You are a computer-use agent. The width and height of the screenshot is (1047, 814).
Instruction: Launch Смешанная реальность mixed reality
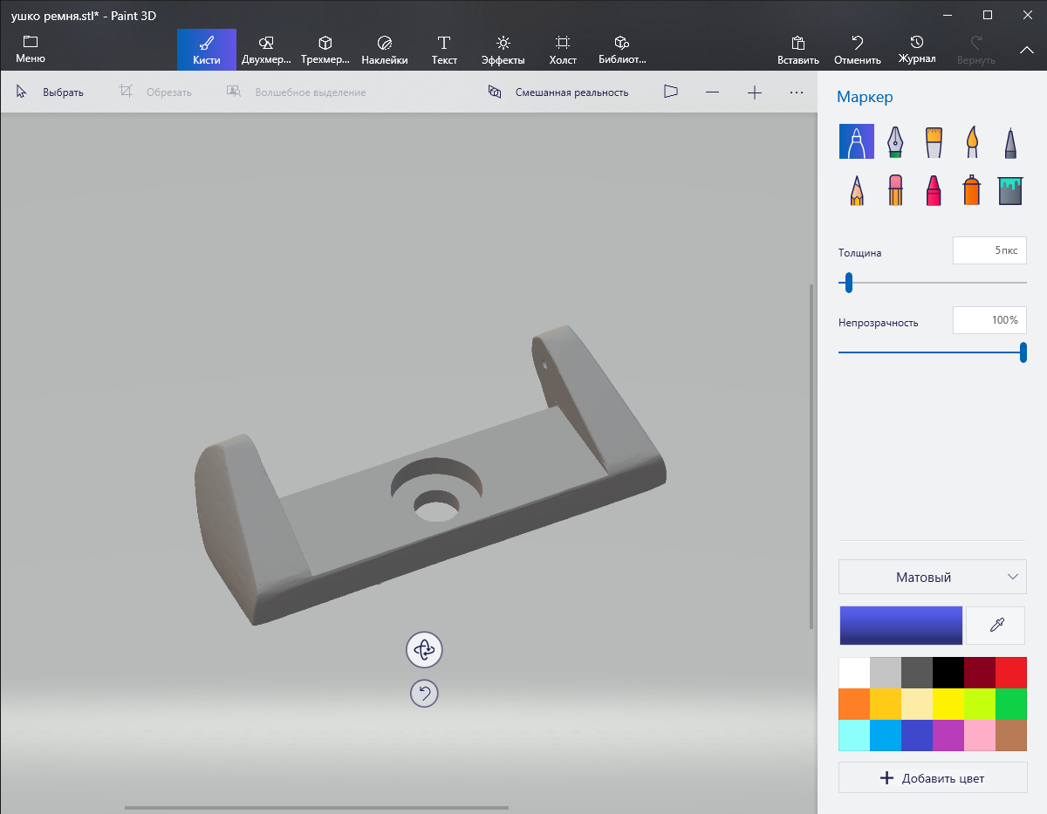point(558,92)
